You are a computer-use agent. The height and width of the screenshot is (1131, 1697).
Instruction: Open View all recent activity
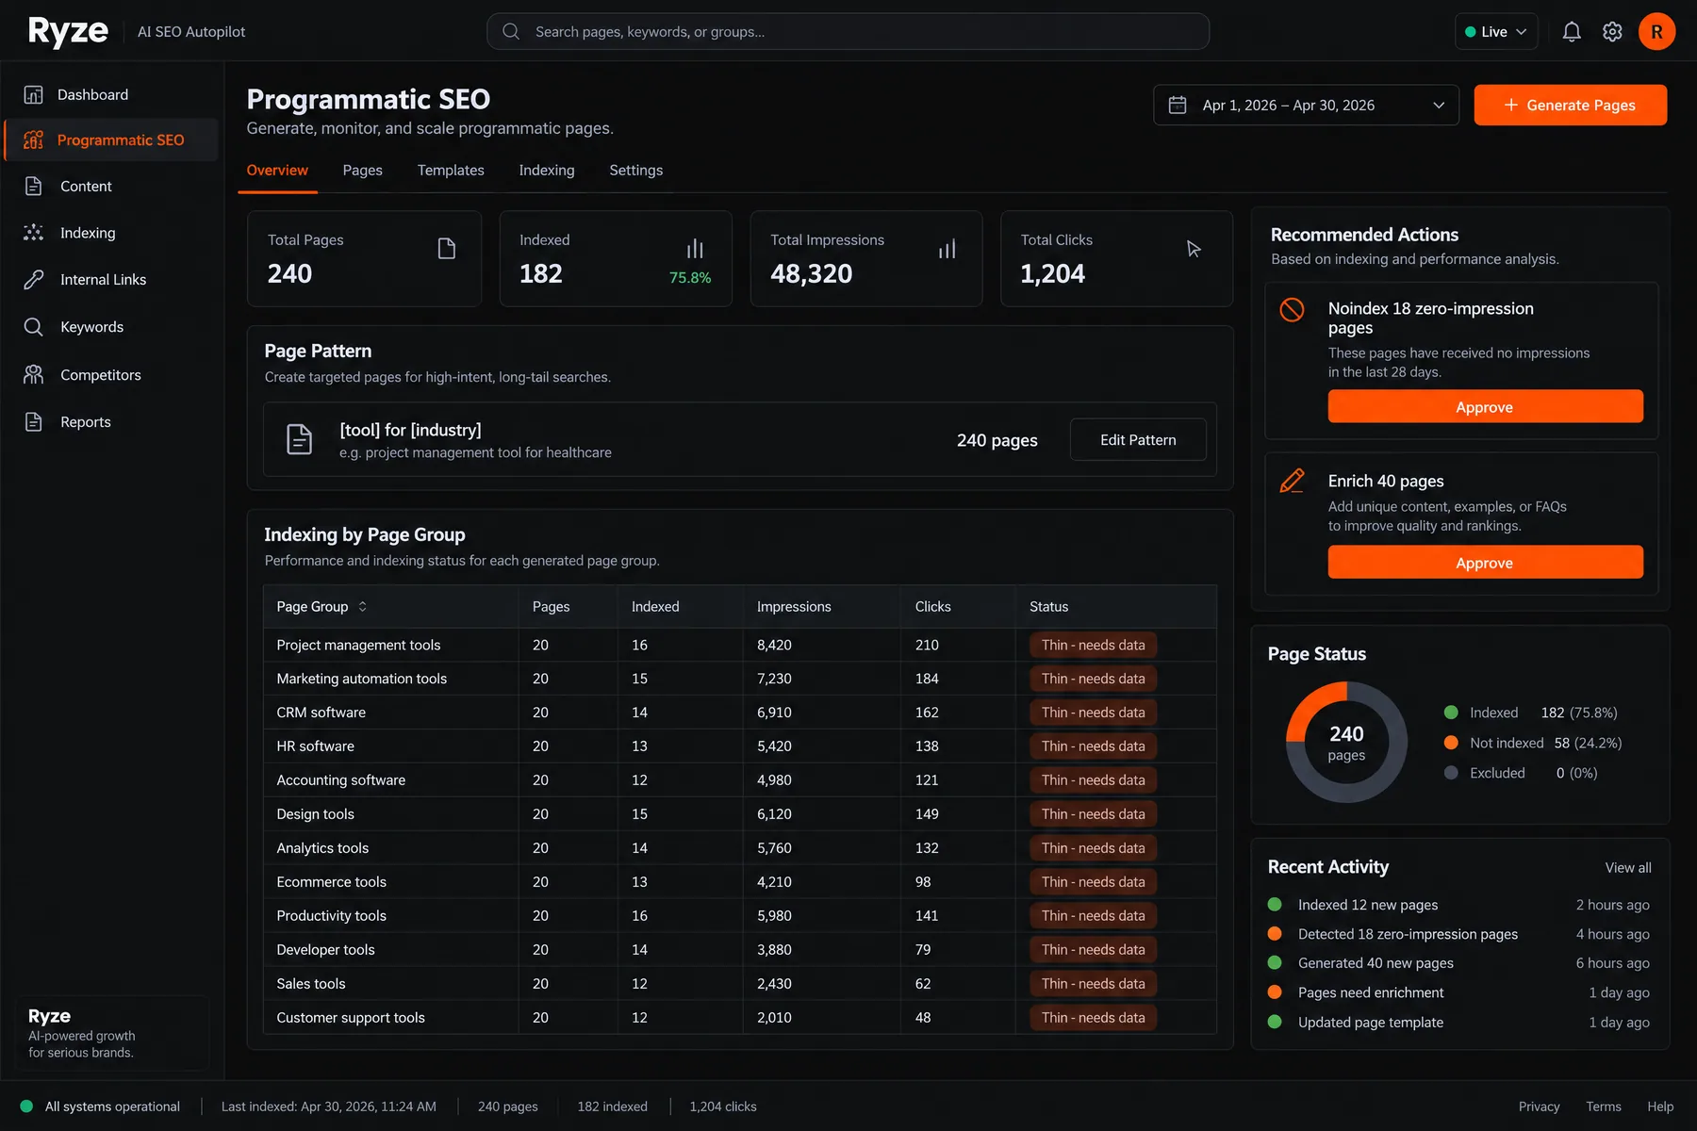1628,868
